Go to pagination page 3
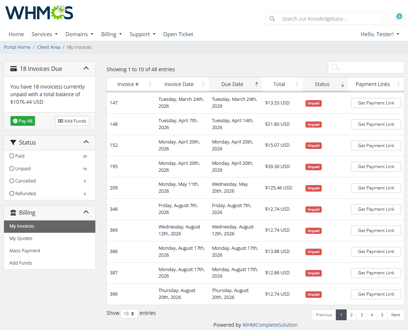This screenshot has width=408, height=330. 362,315
